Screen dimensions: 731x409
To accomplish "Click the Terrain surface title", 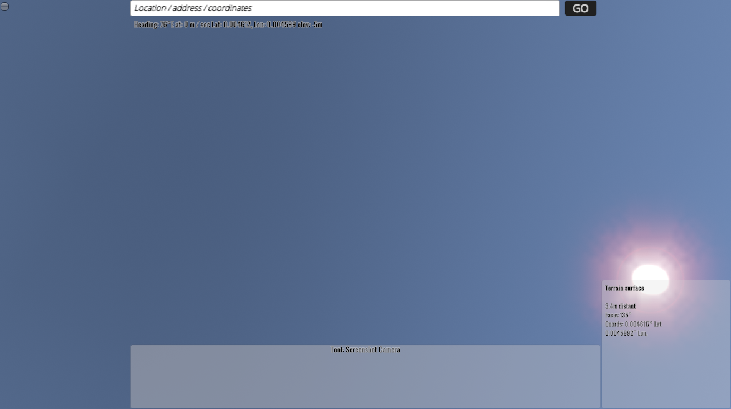I will click(x=624, y=288).
